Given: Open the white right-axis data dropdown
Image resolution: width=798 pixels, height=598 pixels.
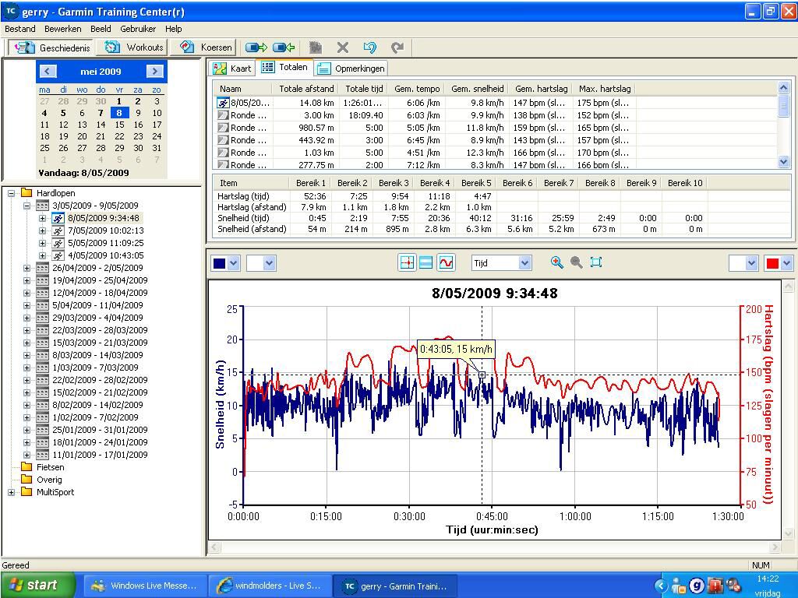Looking at the screenshot, I should pyautogui.click(x=752, y=263).
